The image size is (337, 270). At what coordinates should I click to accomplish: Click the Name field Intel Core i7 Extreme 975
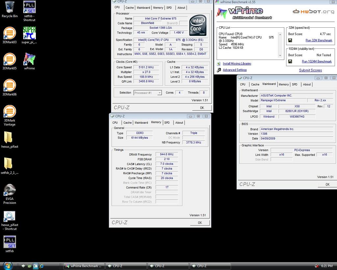(161, 18)
